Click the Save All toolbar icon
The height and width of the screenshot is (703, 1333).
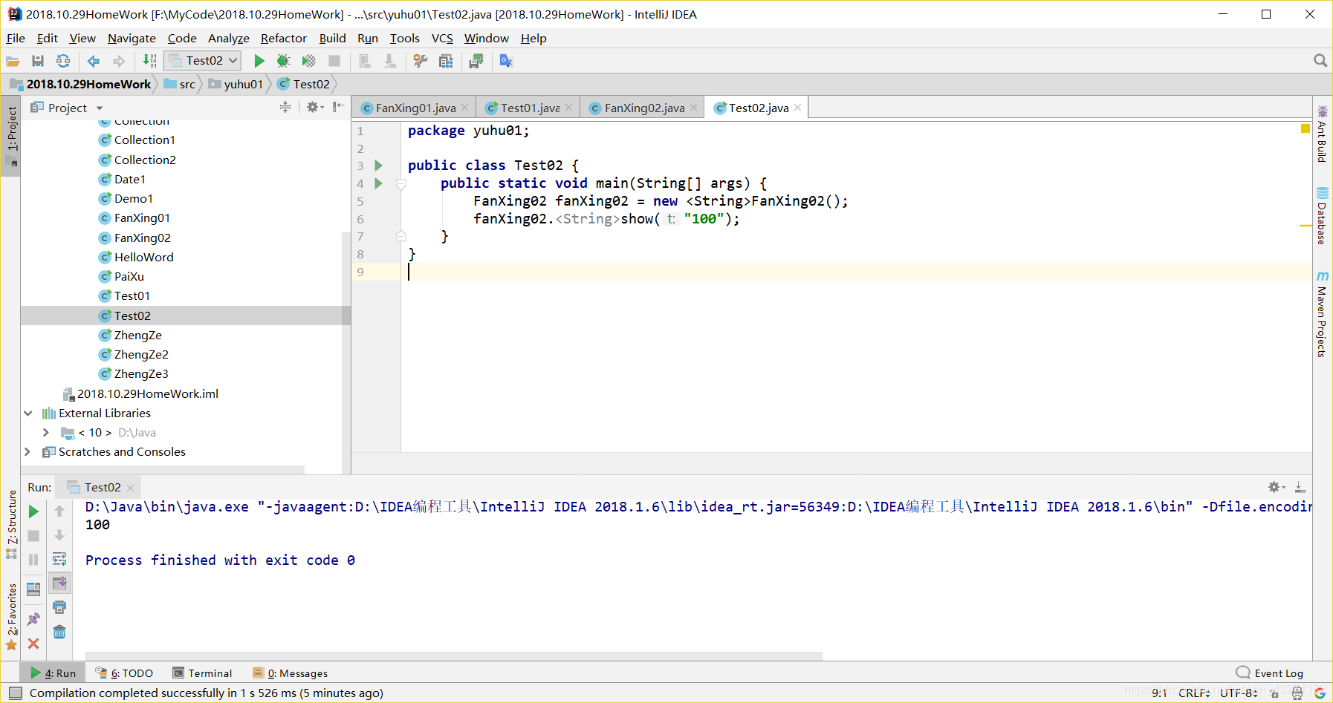point(38,61)
